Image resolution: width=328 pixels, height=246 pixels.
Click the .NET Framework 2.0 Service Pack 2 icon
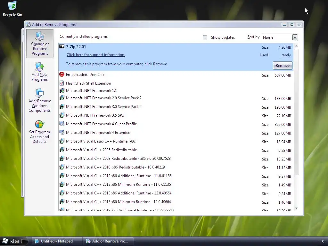click(x=62, y=98)
